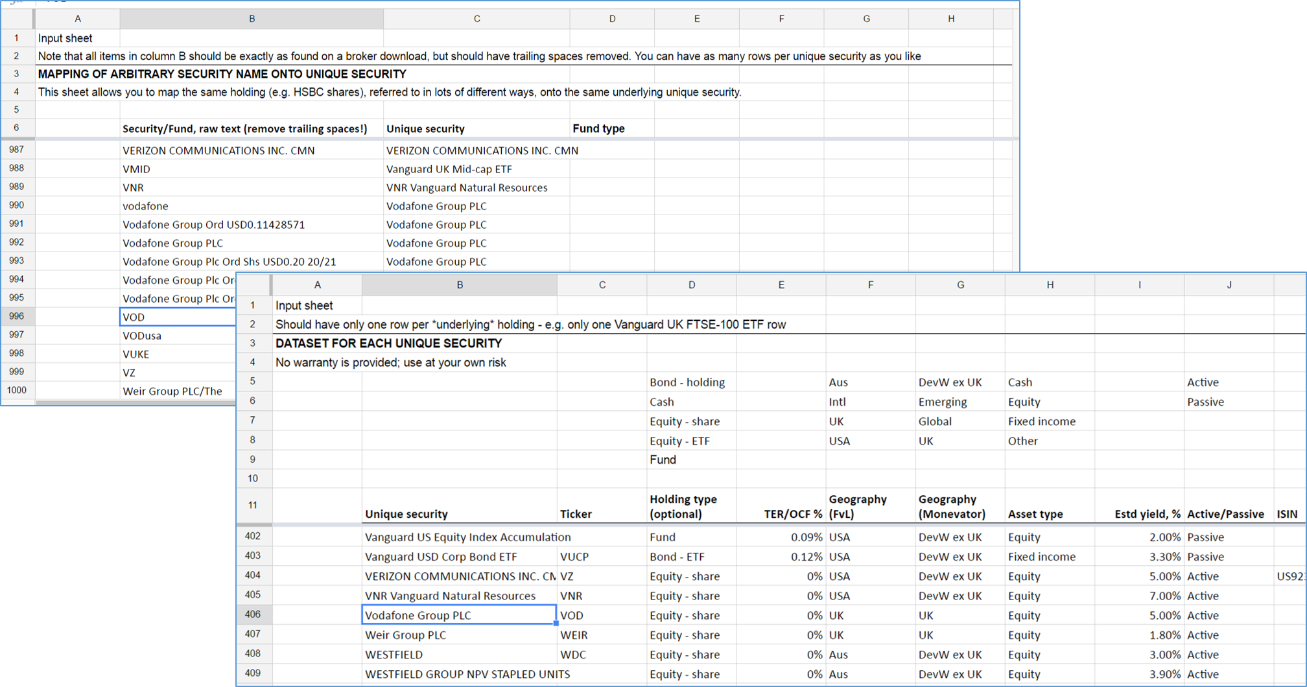Select row number 996 containing VOD
The width and height of the screenshot is (1307, 687).
(17, 316)
